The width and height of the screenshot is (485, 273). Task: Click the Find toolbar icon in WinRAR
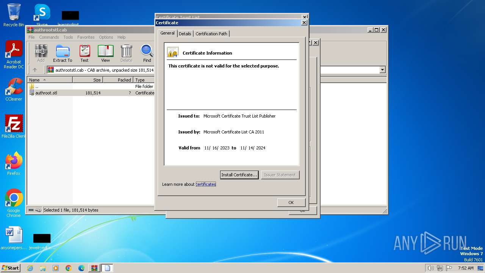(147, 53)
